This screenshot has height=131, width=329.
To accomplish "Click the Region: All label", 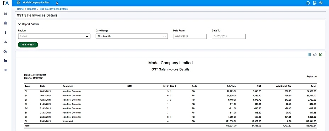I will 312,77.
